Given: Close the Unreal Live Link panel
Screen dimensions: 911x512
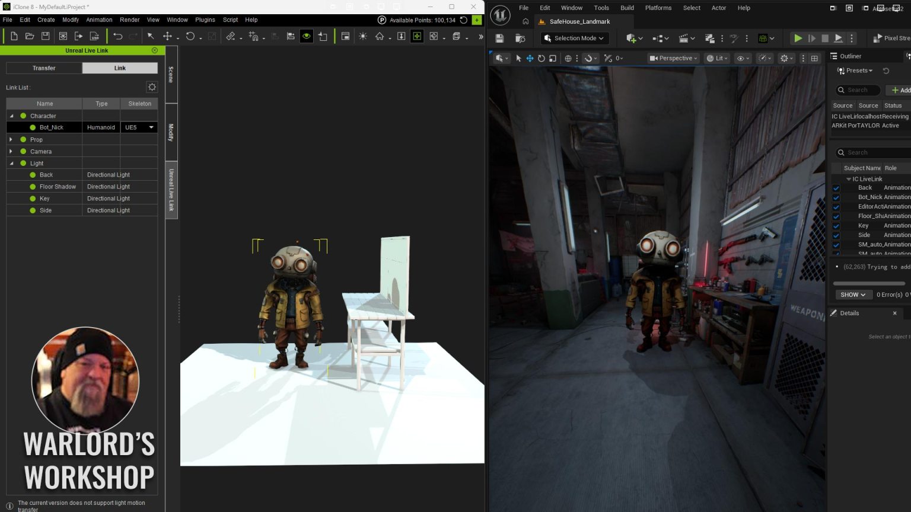Looking at the screenshot, I should (155, 50).
